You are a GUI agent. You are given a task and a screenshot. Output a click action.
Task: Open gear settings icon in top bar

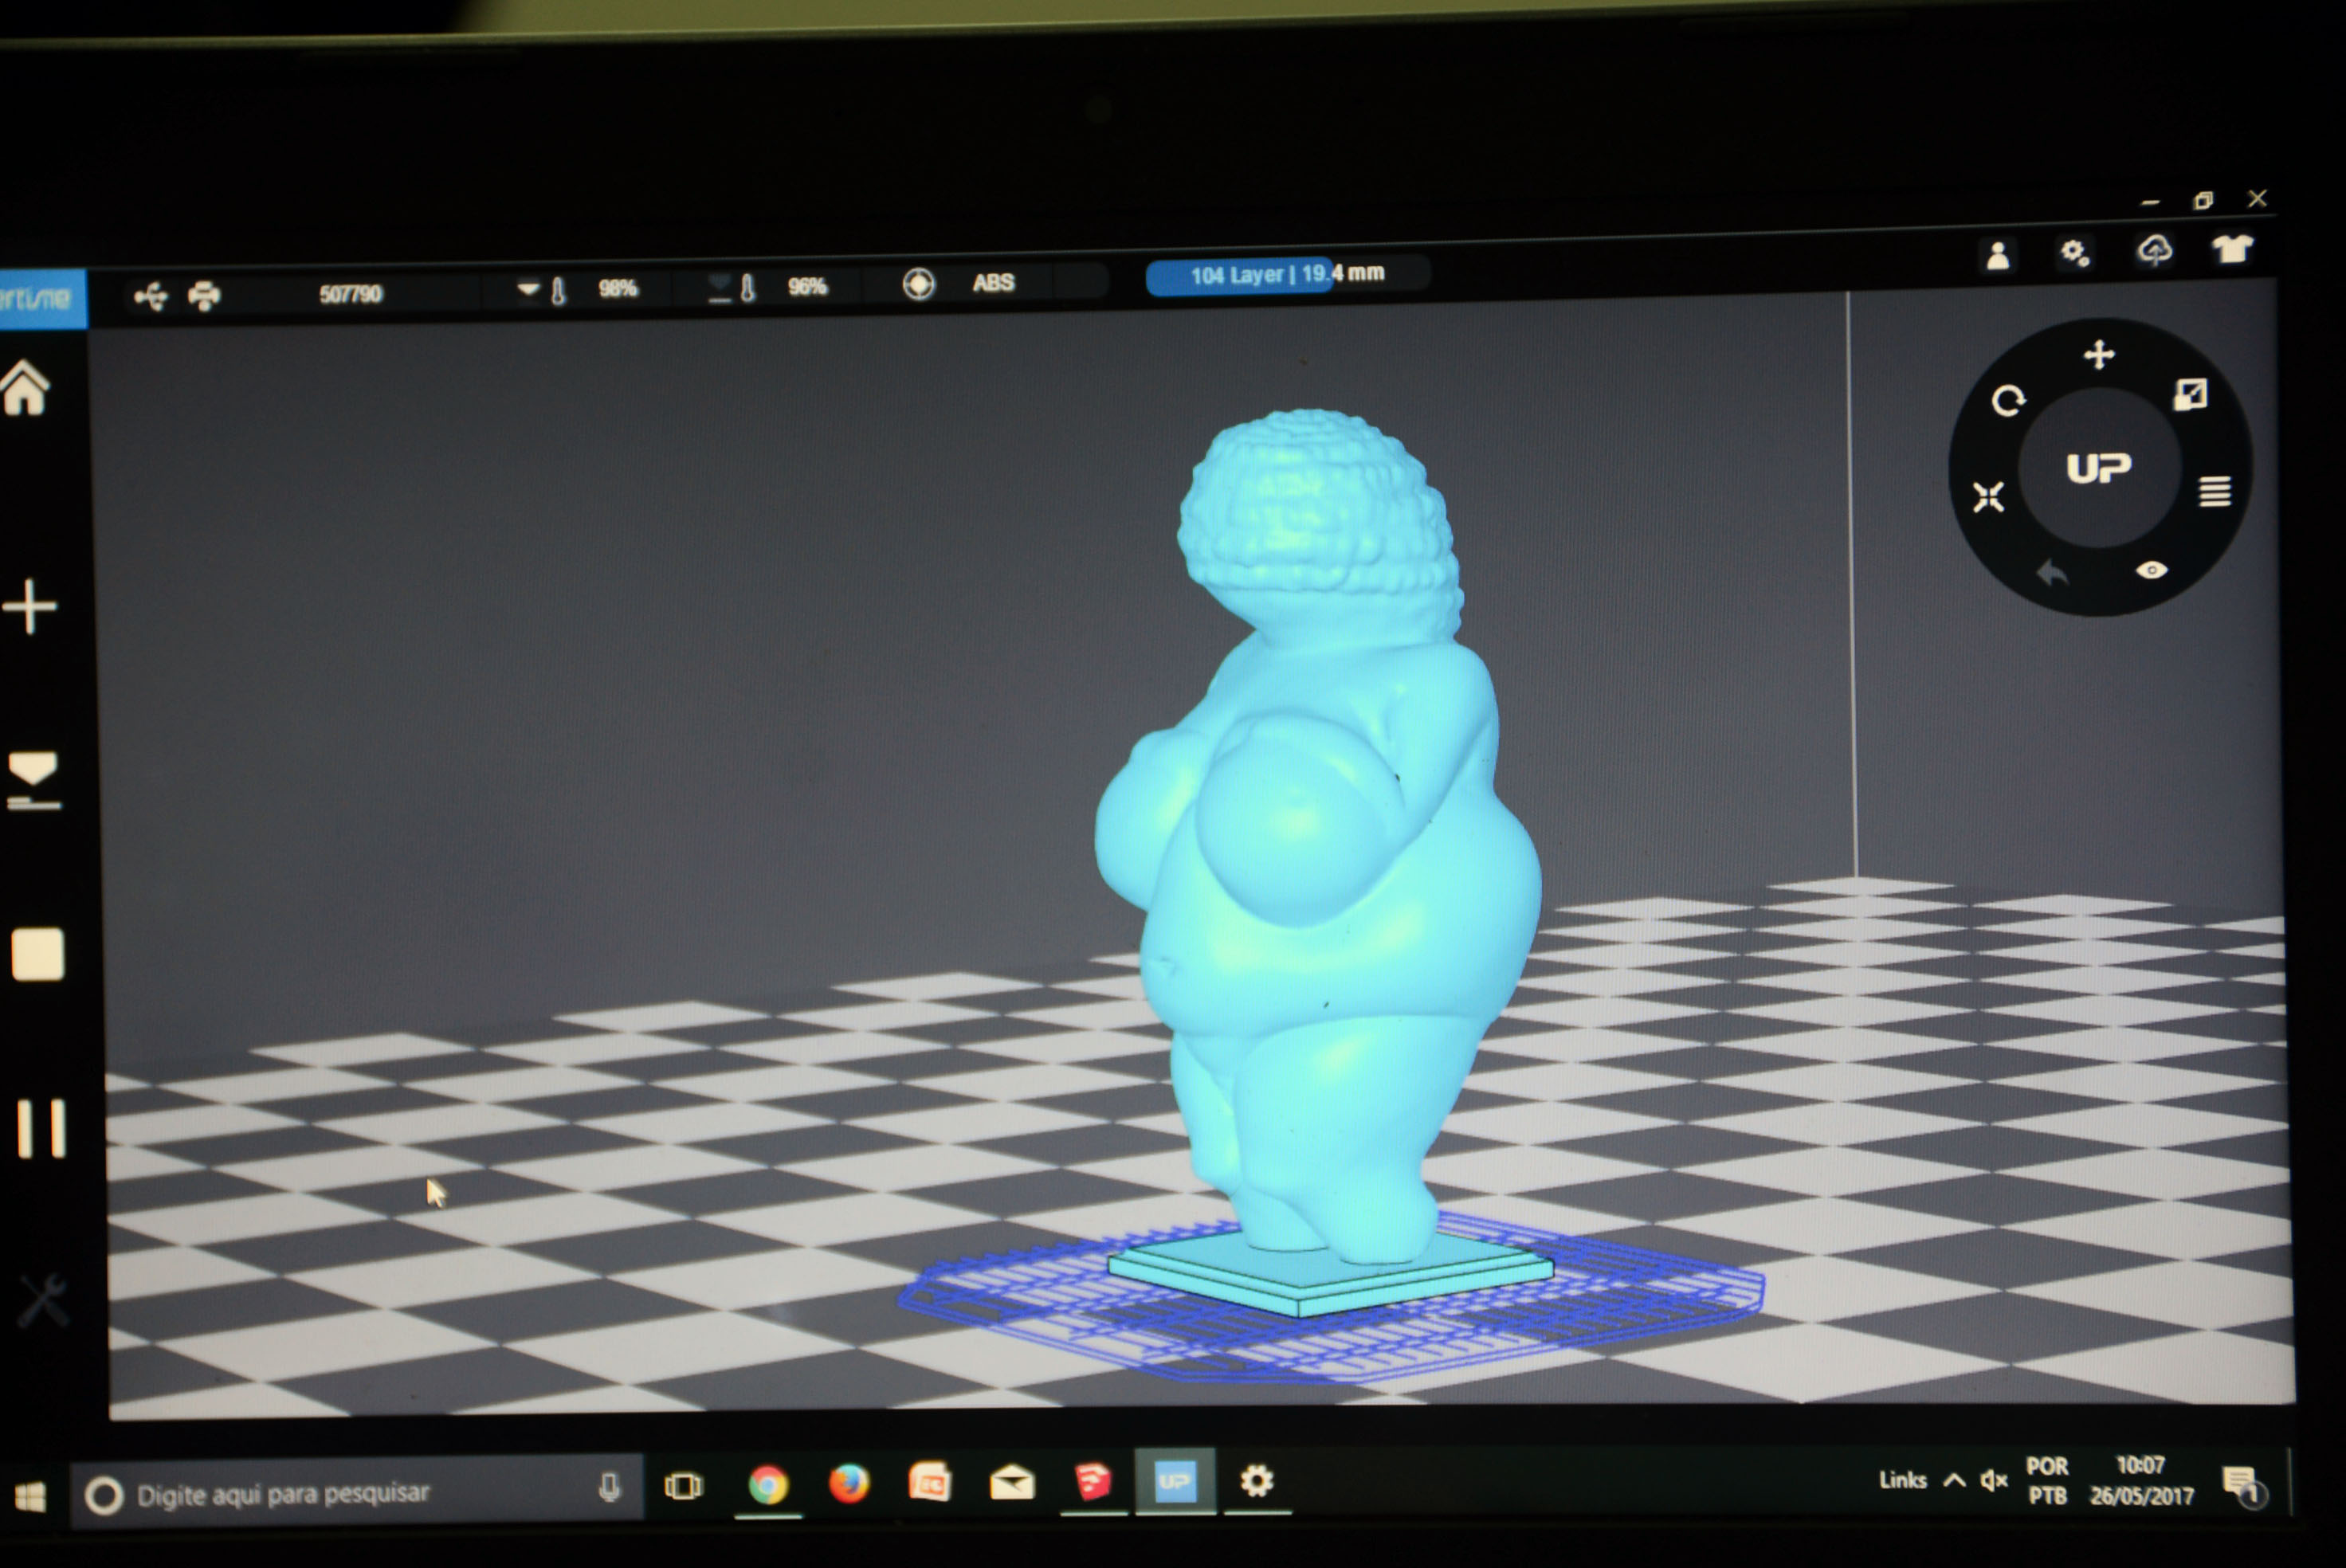[2074, 253]
